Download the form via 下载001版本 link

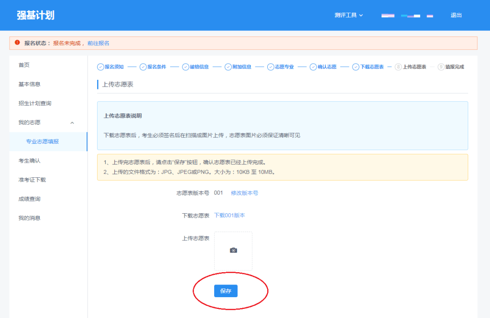point(229,215)
